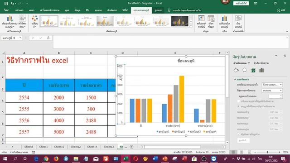Open Firefox from taskbar
Image resolution: width=290 pixels, height=163 pixels.
click(x=56, y=159)
